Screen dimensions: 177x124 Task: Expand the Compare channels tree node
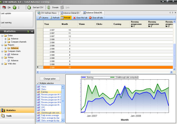(5, 42)
